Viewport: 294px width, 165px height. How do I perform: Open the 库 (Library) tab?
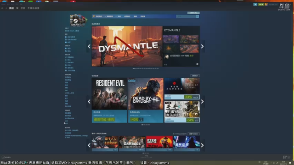click(x=17, y=8)
